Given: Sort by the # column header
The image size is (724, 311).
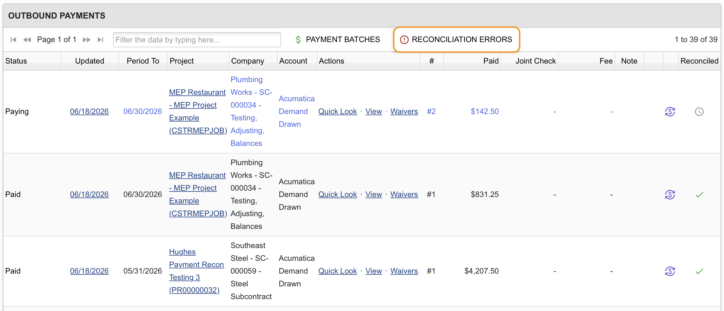Looking at the screenshot, I should [432, 61].
